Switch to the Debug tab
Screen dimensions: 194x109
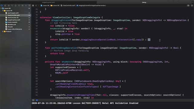[x=144, y=2]
